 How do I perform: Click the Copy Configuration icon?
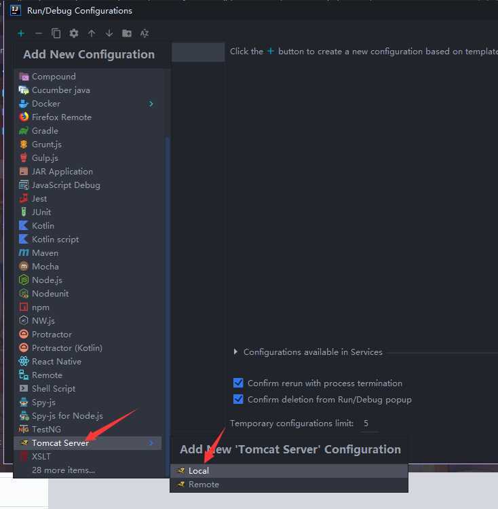[x=56, y=33]
